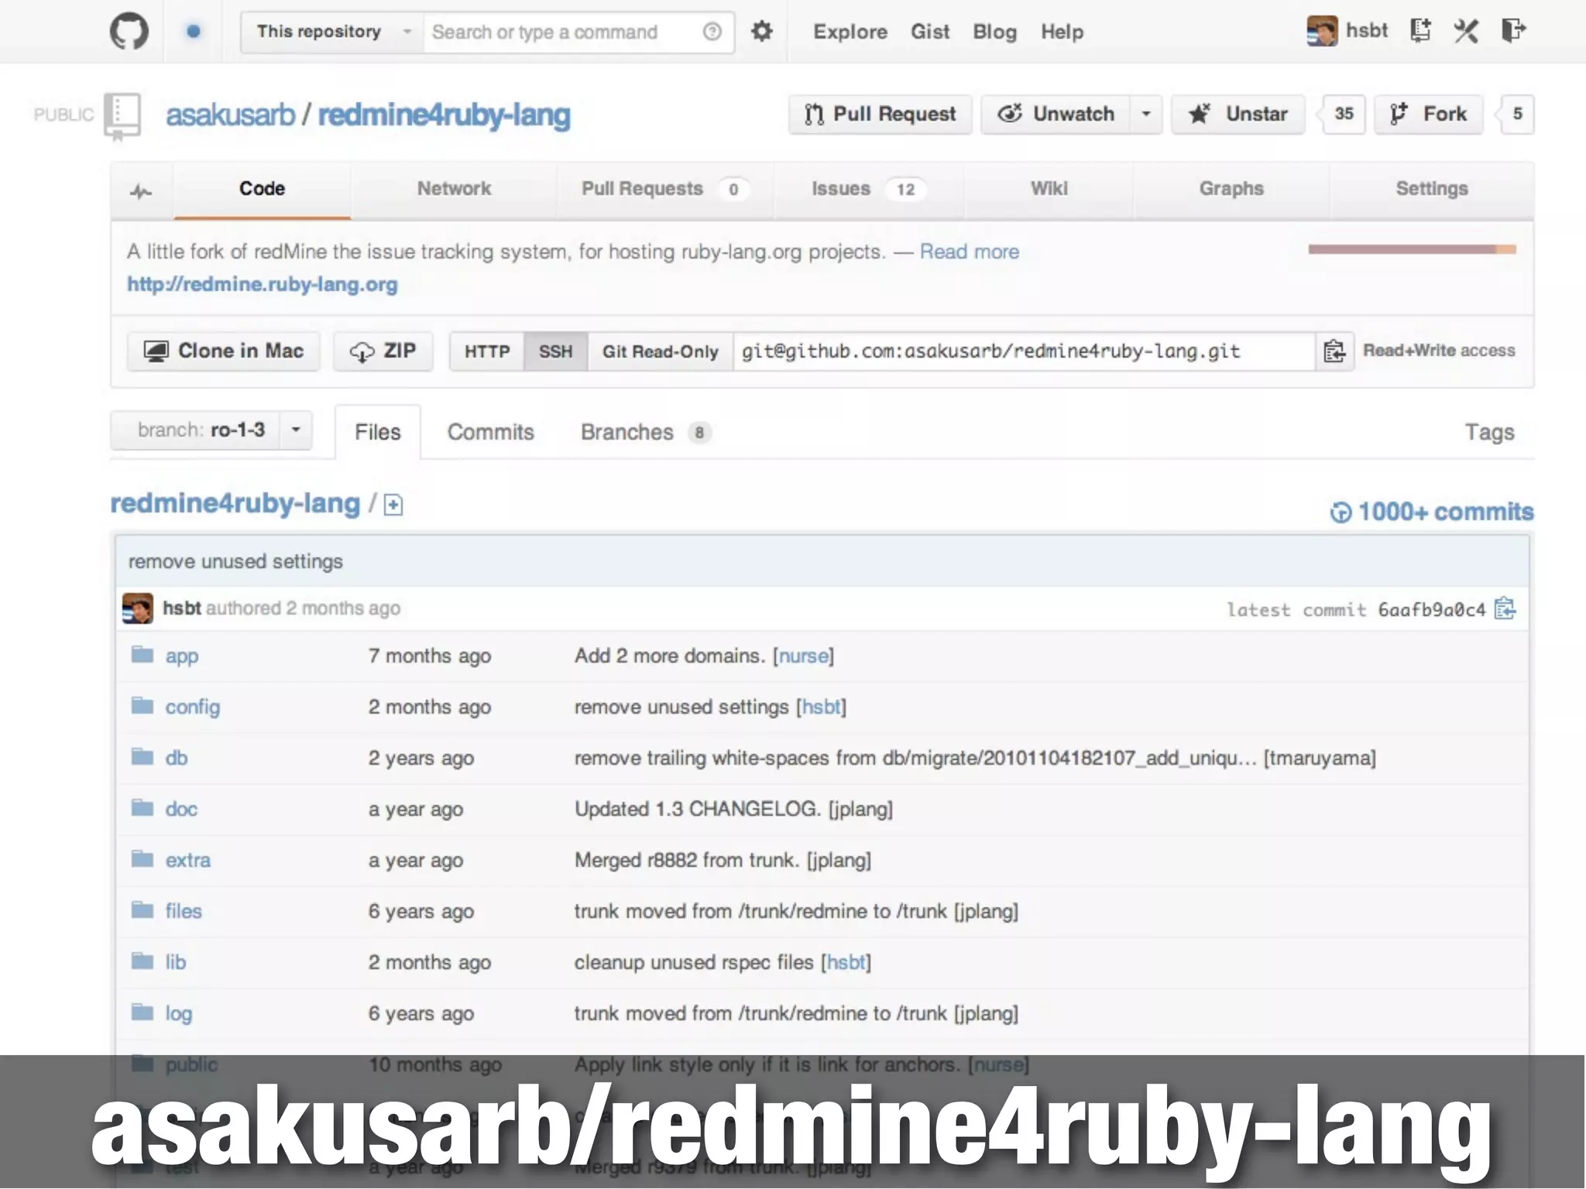Viewport: 1586px width, 1189px height.
Task: Click the git clone URL field
Action: click(x=1024, y=351)
